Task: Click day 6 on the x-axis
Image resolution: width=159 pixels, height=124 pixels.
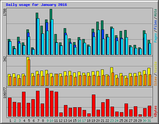Action: [34, 121]
